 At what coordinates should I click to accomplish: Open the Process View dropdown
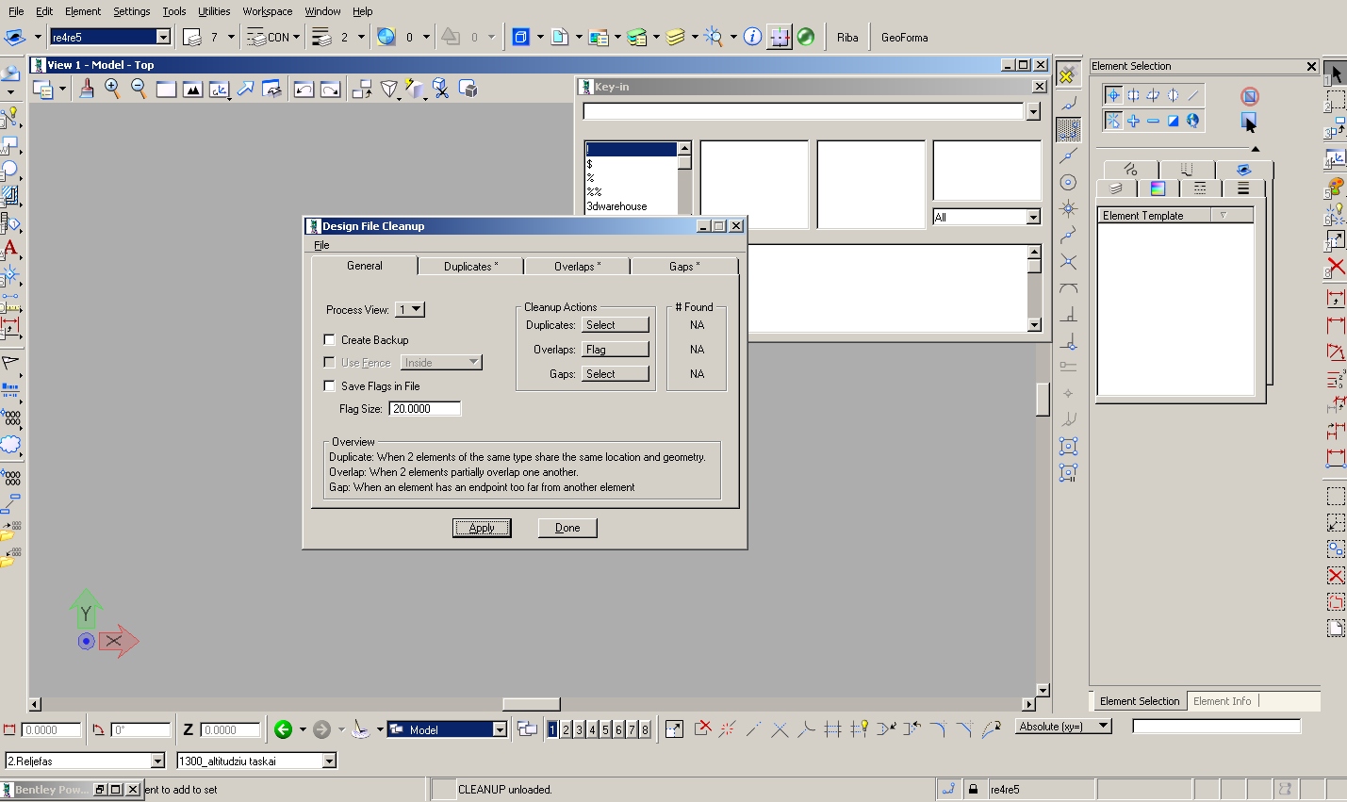coord(409,309)
